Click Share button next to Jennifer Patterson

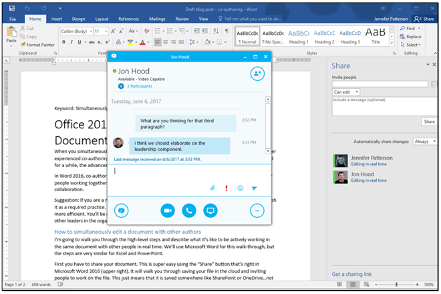[424, 19]
